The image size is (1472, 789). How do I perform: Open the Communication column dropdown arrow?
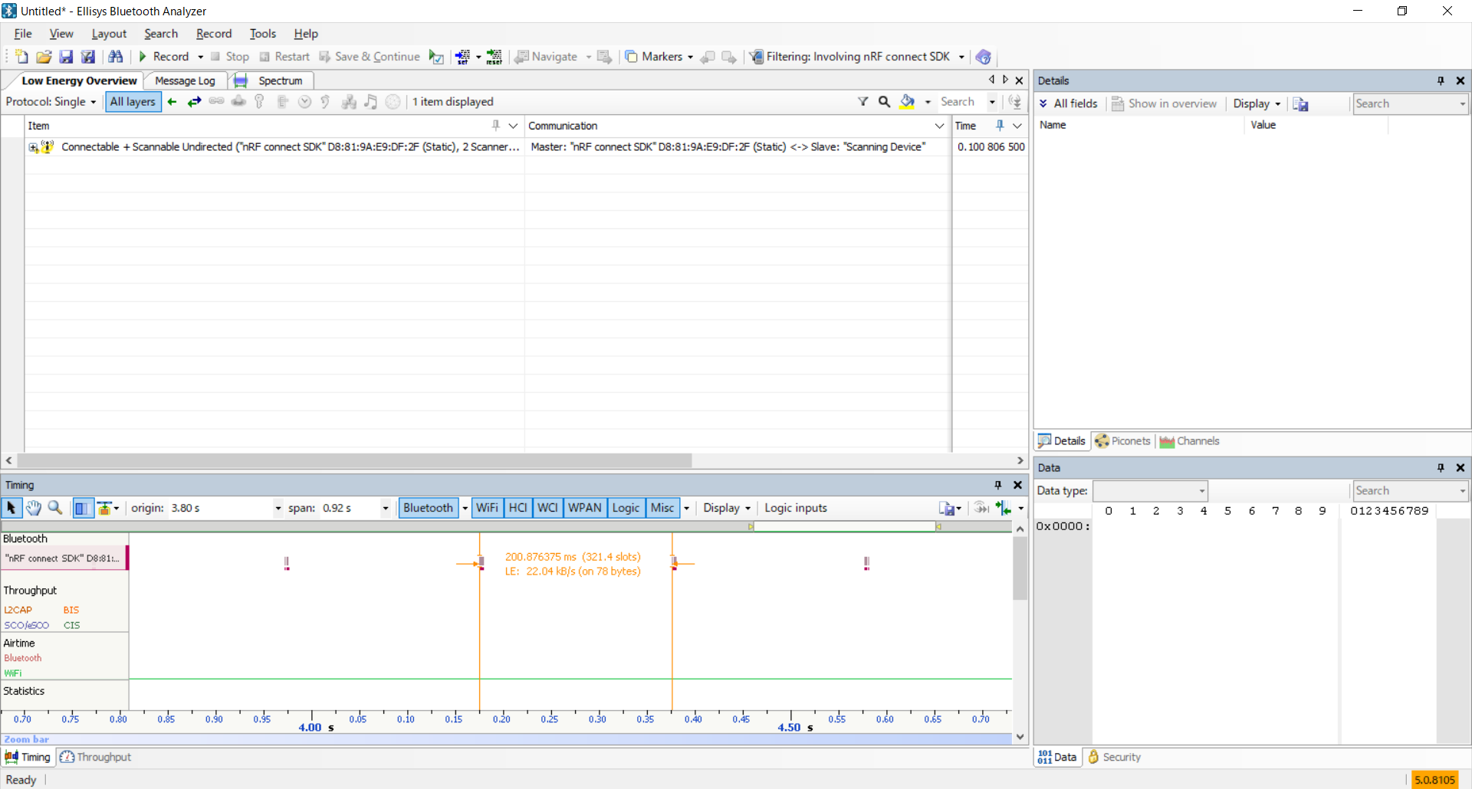(939, 126)
